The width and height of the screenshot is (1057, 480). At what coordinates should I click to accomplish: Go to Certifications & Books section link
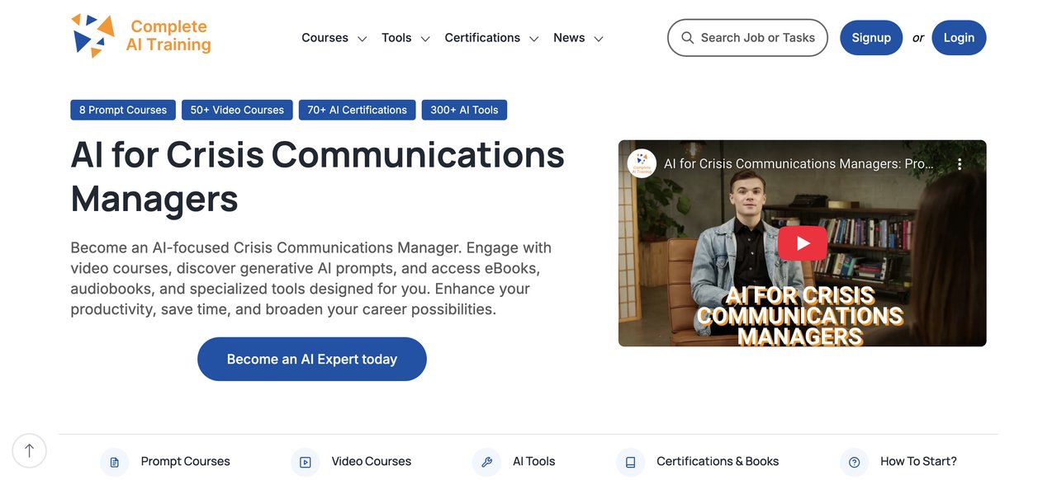(718, 462)
